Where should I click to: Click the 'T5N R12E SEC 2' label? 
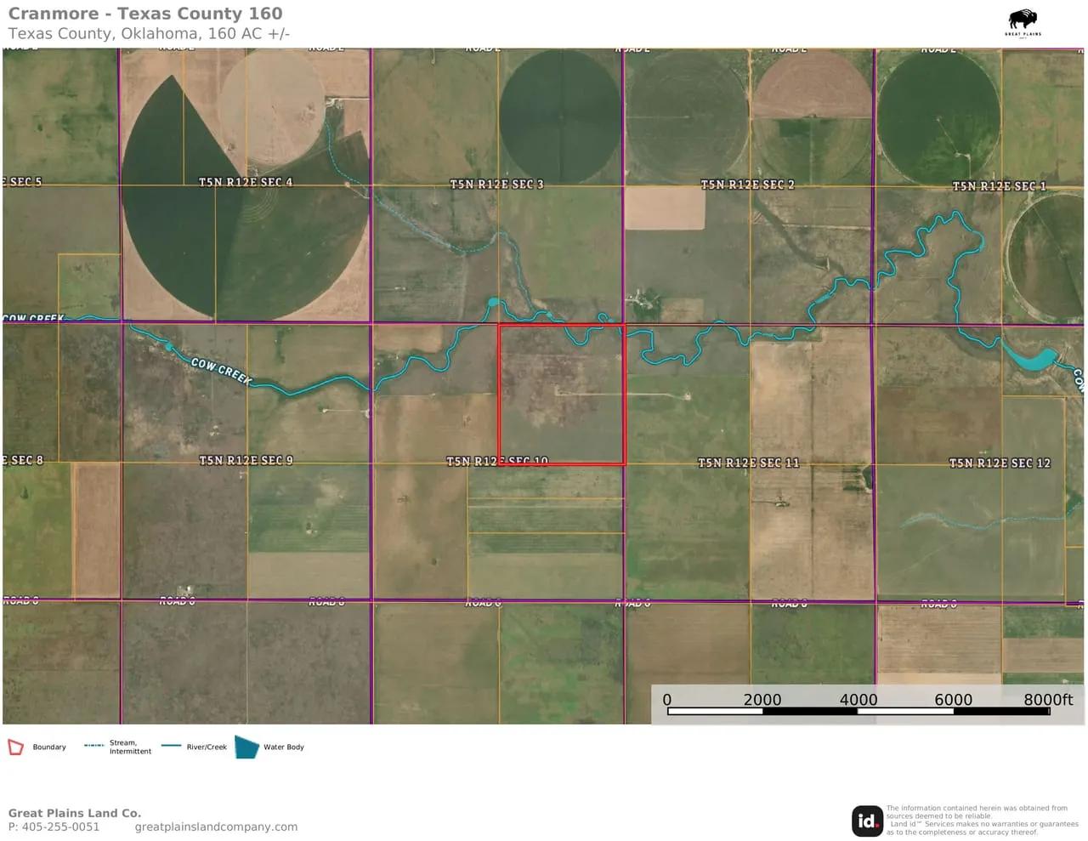click(747, 184)
